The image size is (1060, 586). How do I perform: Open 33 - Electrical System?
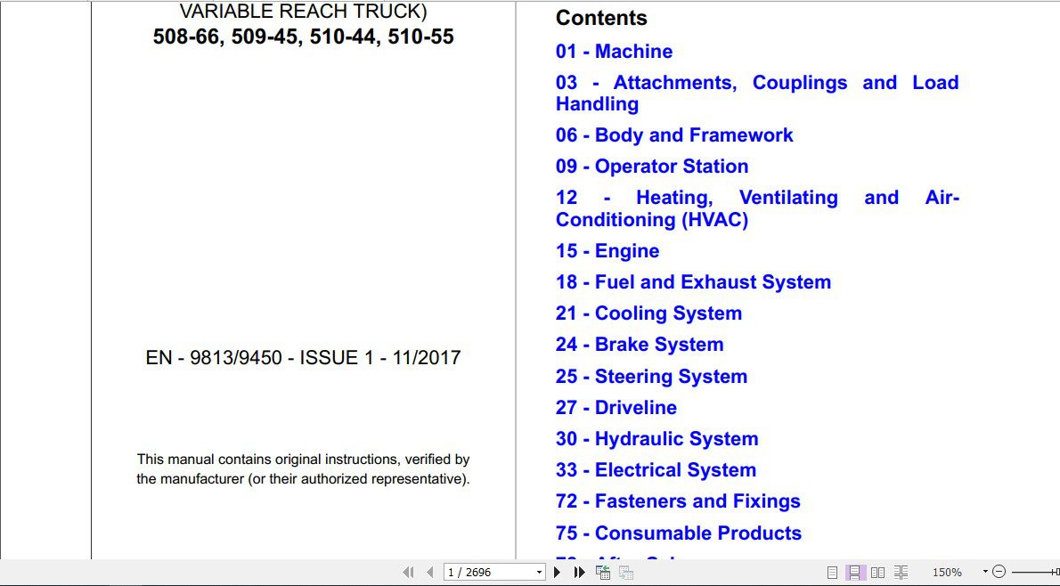coord(656,469)
